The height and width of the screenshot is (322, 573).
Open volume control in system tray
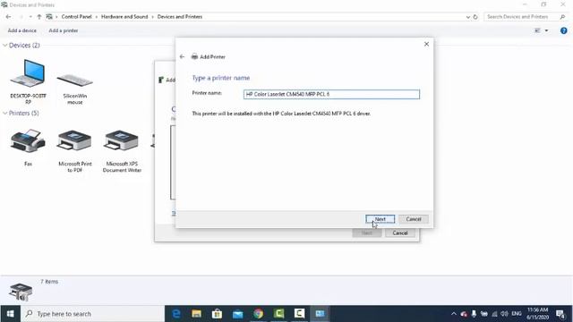[x=505, y=314]
